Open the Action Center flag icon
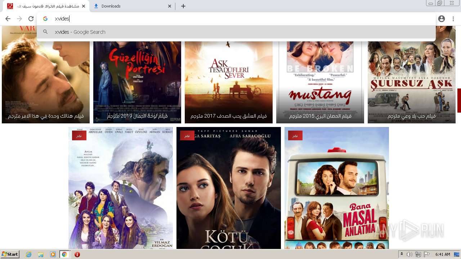 click(x=427, y=254)
